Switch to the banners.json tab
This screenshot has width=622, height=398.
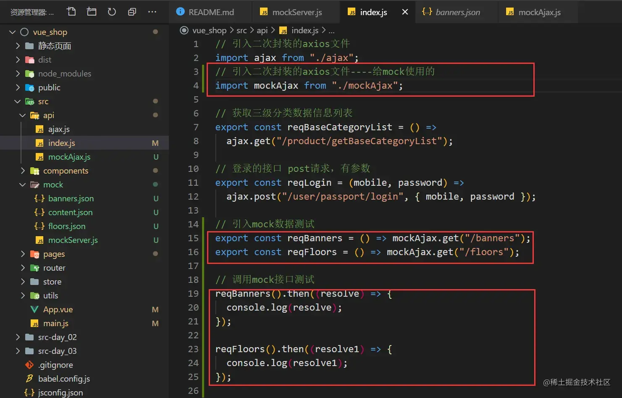click(x=457, y=12)
